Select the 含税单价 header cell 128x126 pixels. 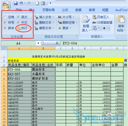tap(101, 65)
